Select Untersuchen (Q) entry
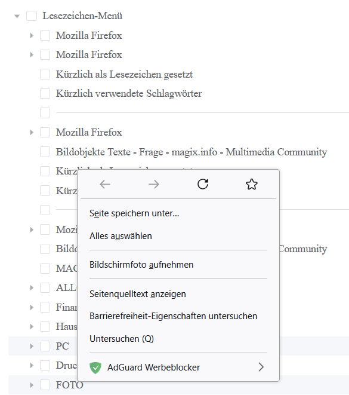This screenshot has width=349, height=395. point(178,339)
